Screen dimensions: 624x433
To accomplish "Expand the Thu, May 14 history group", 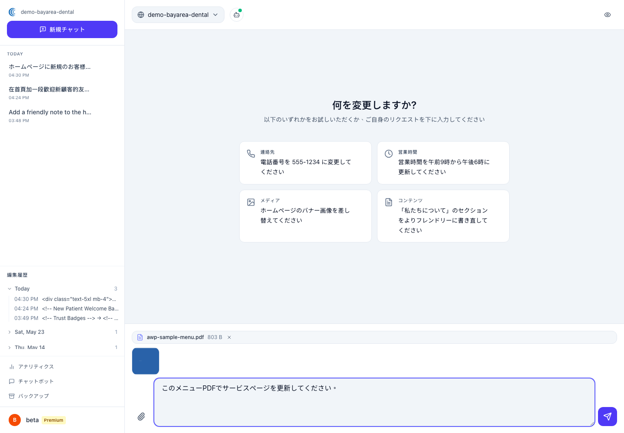I will pyautogui.click(x=62, y=347).
